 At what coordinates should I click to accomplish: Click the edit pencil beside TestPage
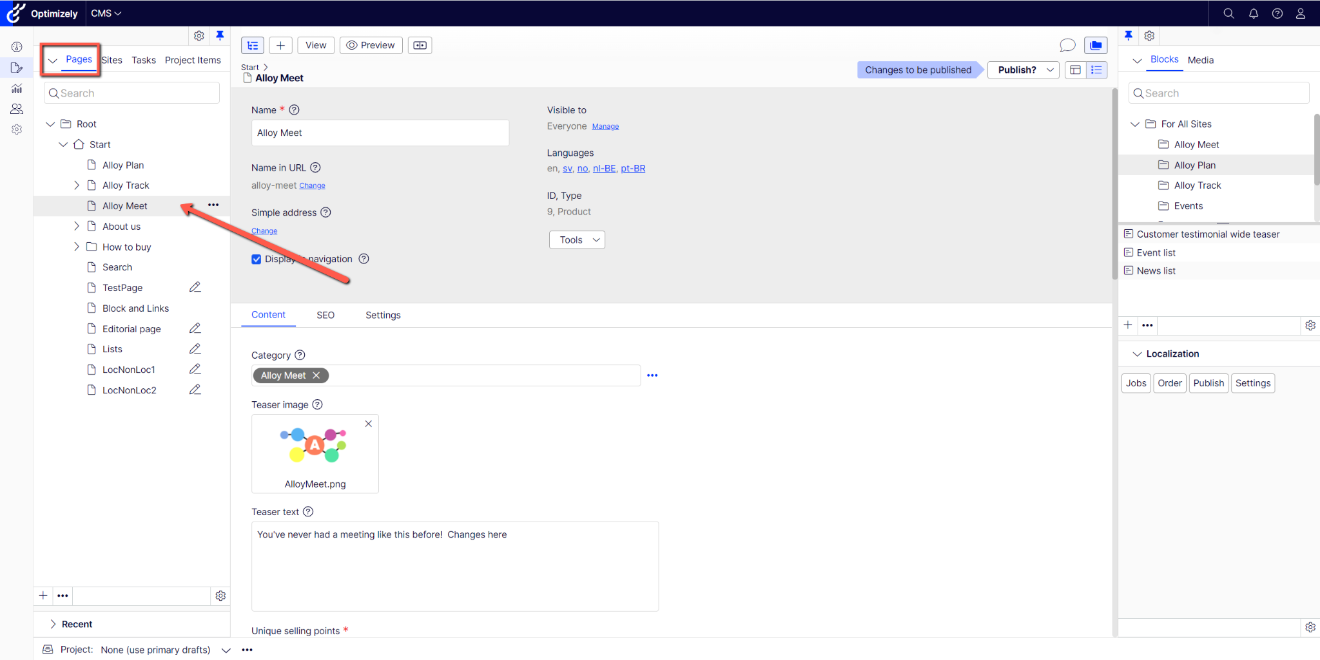(195, 287)
